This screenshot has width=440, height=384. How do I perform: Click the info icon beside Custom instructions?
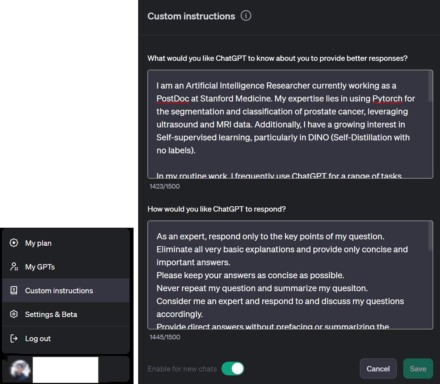click(246, 16)
